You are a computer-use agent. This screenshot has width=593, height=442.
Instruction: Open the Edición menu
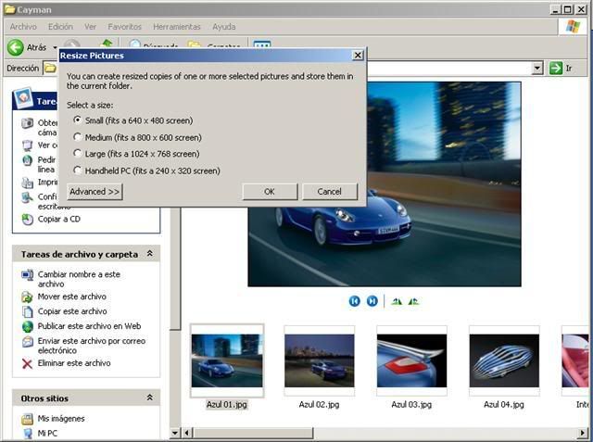pyautogui.click(x=60, y=27)
